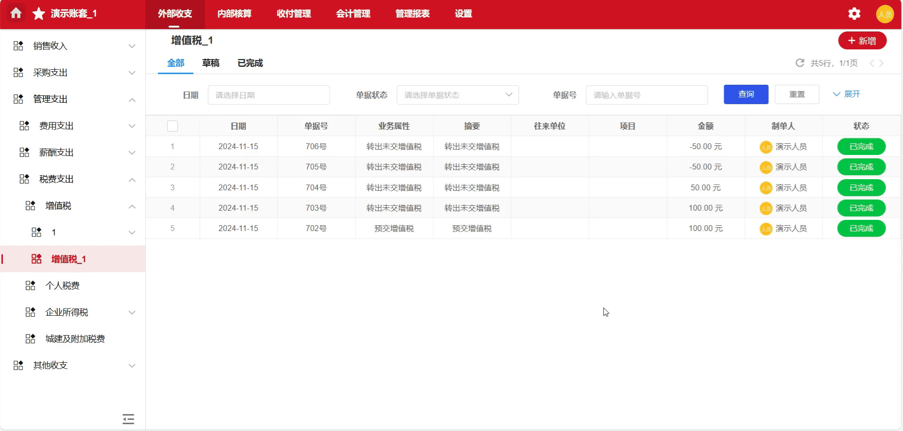Switch to the 已完成 tab

click(x=250, y=63)
